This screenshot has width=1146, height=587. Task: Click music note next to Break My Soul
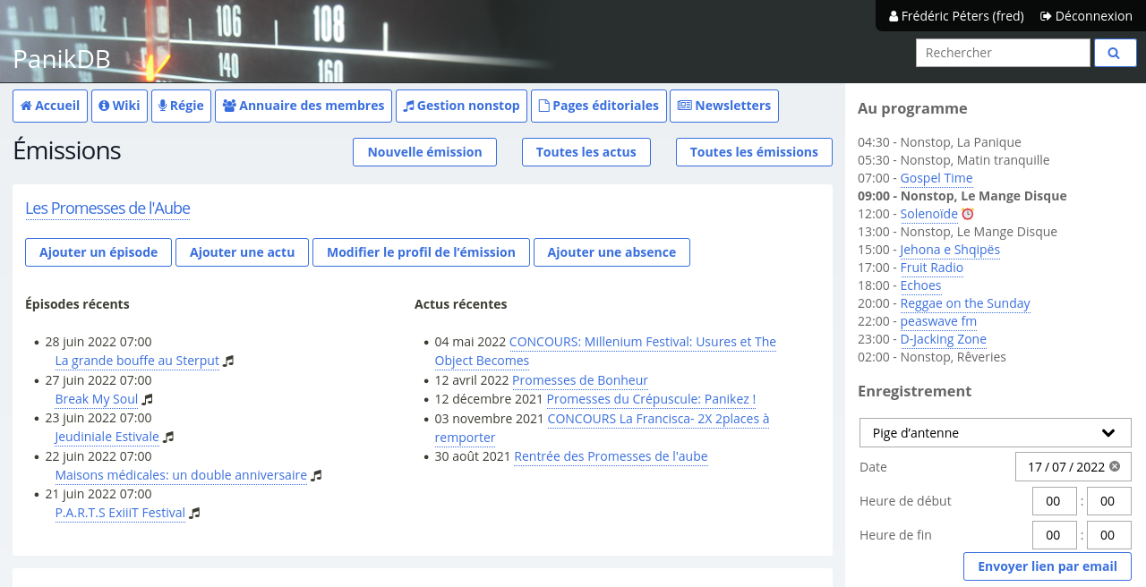[x=148, y=399]
